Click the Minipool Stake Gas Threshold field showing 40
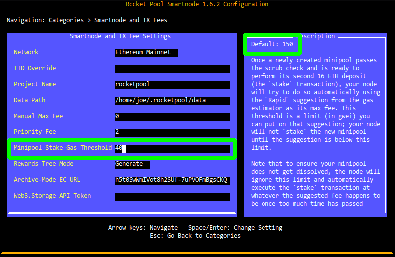Image resolution: width=395 pixels, height=257 pixels. click(x=172, y=148)
